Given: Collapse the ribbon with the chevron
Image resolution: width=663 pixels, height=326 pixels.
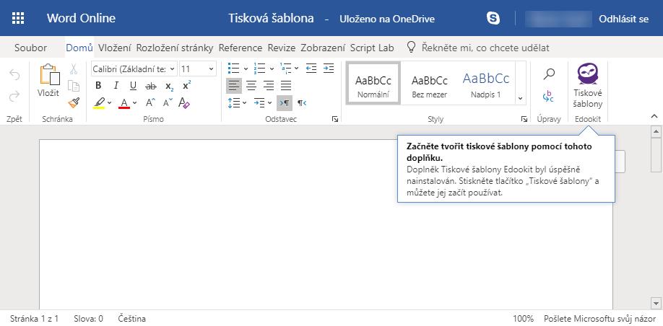Looking at the screenshot, I should pyautogui.click(x=654, y=116).
